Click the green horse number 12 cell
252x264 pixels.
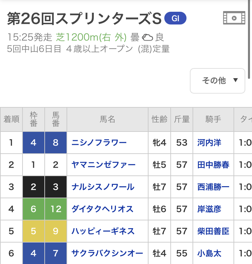coord(56,209)
